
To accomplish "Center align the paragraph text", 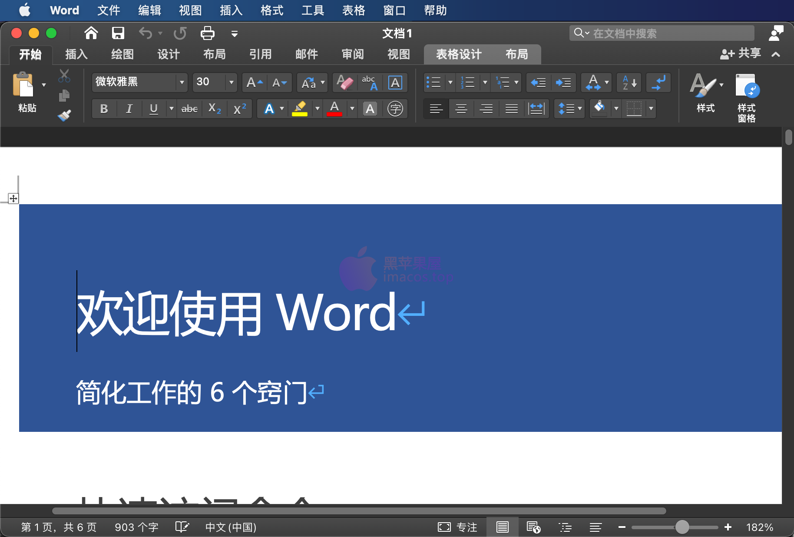I will (x=461, y=109).
